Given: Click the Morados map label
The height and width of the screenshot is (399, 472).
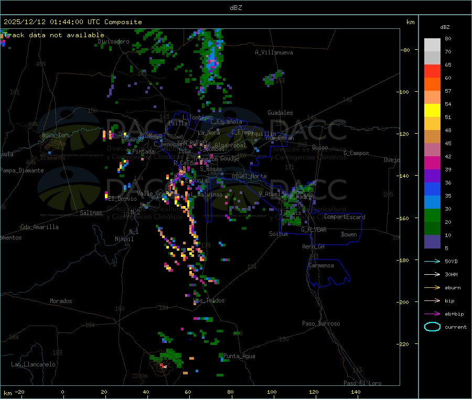Looking at the screenshot, I should [x=61, y=301].
